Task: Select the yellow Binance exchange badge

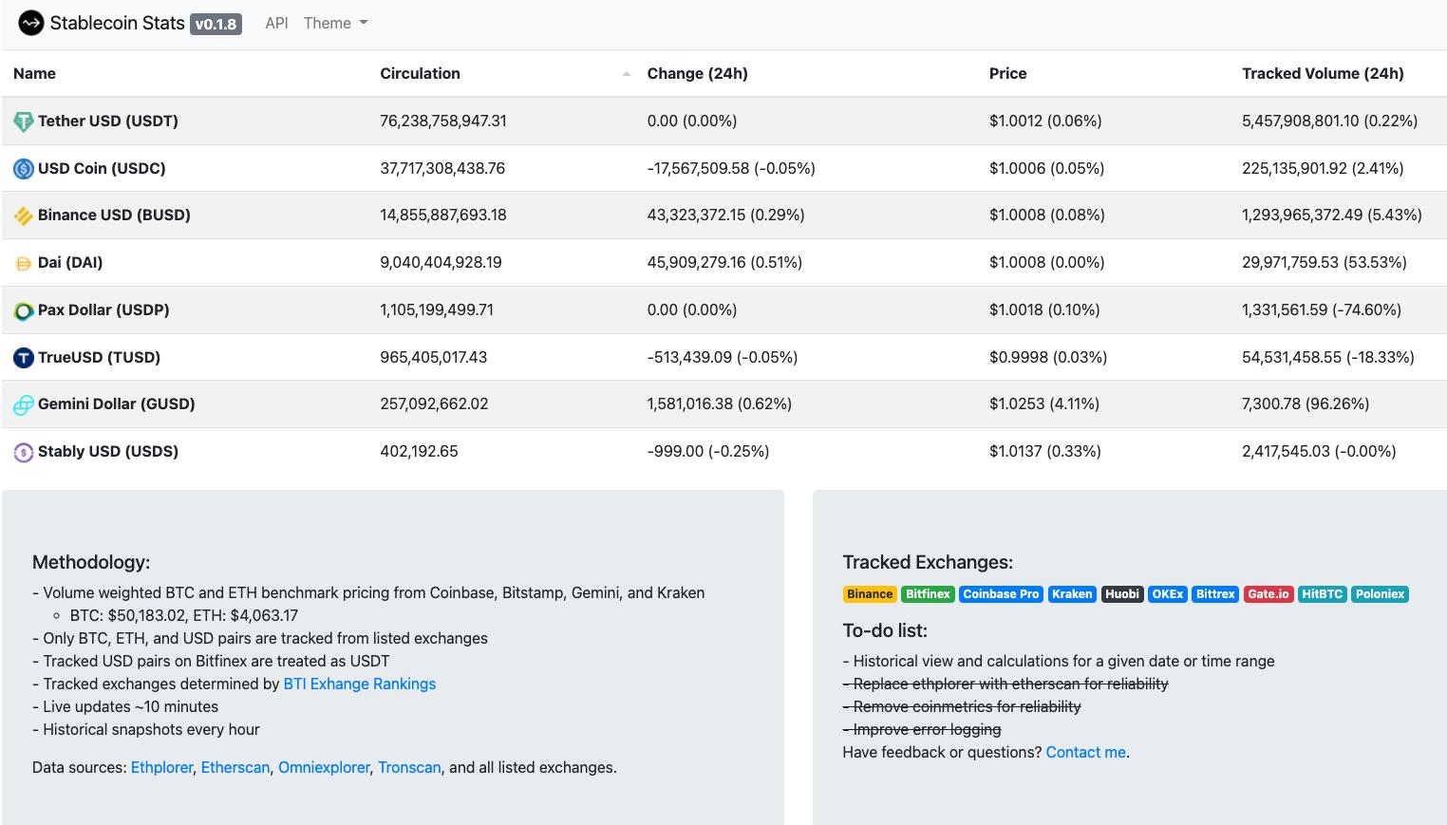Action: (869, 594)
